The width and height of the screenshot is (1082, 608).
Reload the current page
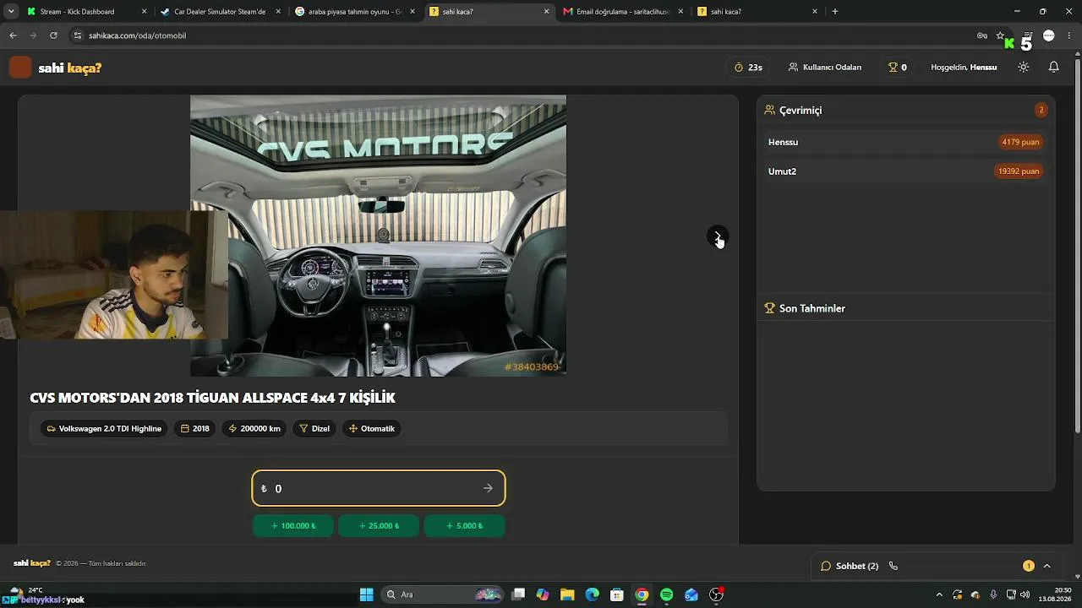coord(53,35)
